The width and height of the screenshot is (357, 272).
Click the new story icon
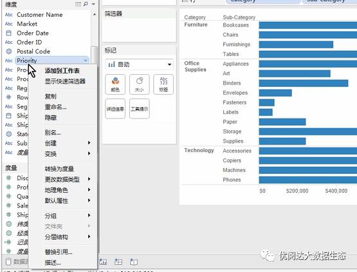coord(134,262)
